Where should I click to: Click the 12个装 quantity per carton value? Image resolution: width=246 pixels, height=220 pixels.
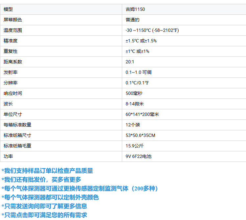133,125
